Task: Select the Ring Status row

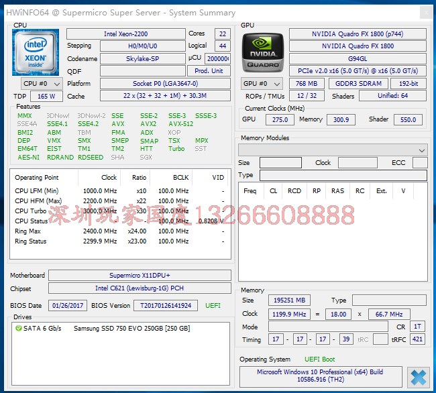Action: [x=120, y=241]
